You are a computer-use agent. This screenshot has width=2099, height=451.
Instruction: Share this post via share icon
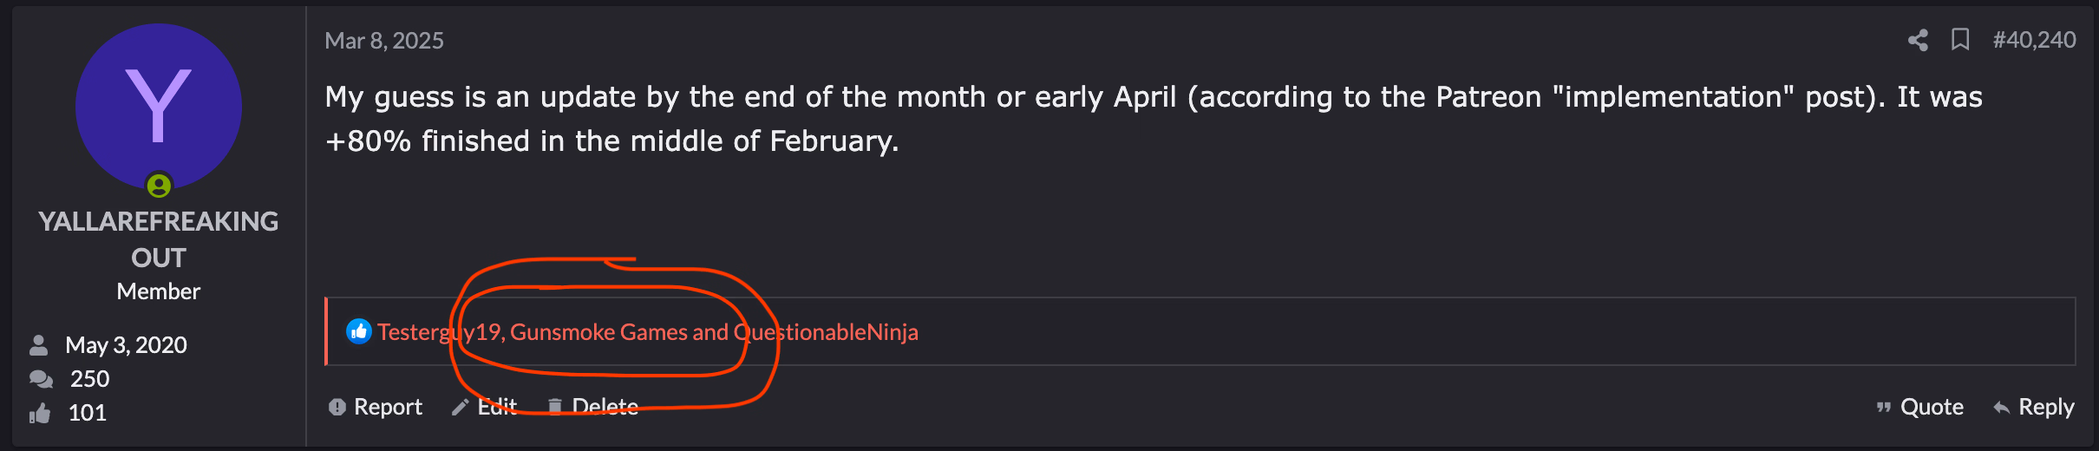click(1918, 40)
